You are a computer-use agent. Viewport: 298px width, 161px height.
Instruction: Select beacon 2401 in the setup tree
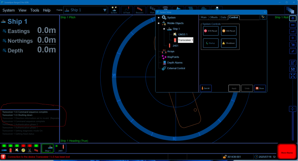click(x=175, y=46)
